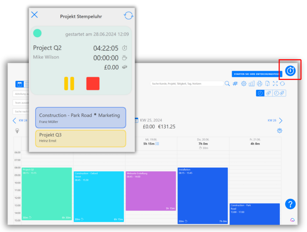Toggle the time-only clock display mode

click(260, 93)
